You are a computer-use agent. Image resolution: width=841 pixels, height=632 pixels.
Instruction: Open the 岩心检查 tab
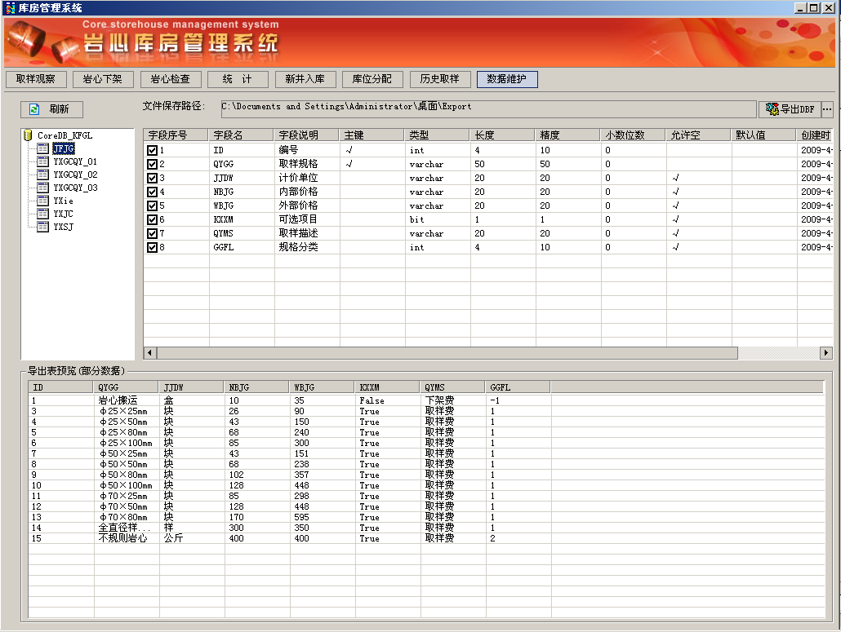click(x=171, y=79)
